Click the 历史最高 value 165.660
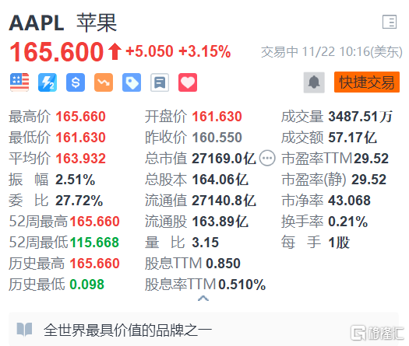409x346 pixels. click(x=94, y=264)
